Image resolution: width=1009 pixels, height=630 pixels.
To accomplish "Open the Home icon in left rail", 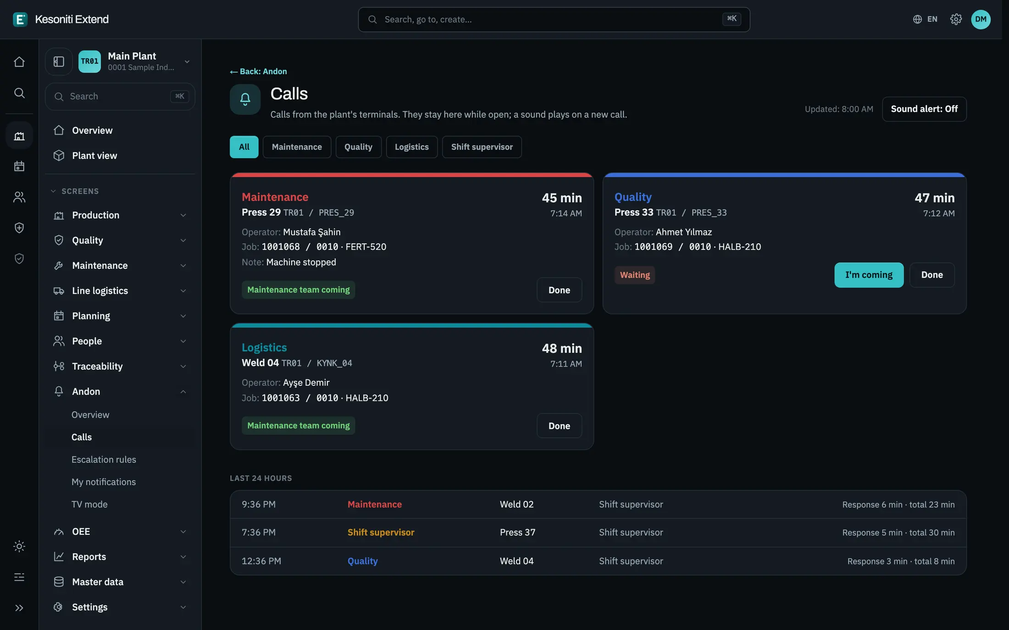I will coord(19,62).
